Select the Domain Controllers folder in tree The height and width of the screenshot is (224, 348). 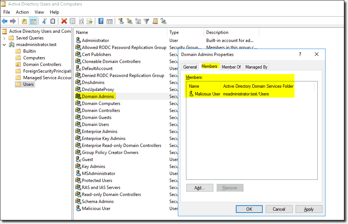[x=42, y=64]
